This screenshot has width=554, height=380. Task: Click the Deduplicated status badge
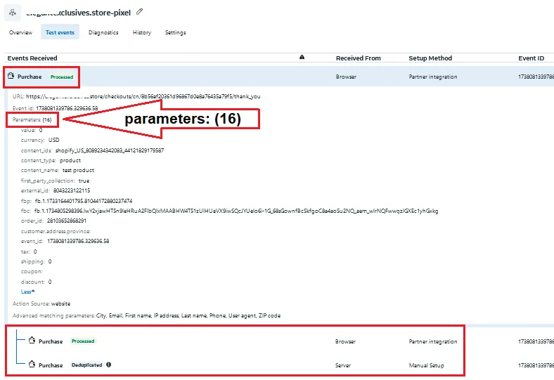point(87,365)
